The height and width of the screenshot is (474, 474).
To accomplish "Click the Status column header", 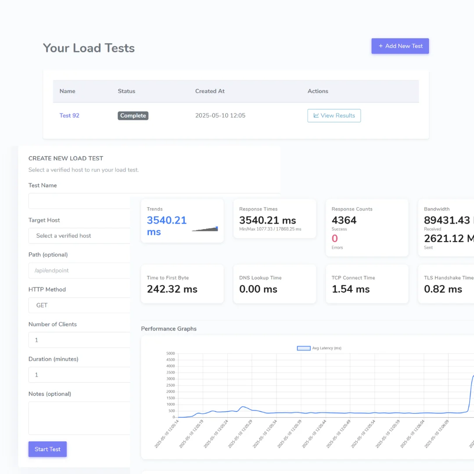I will click(x=126, y=91).
